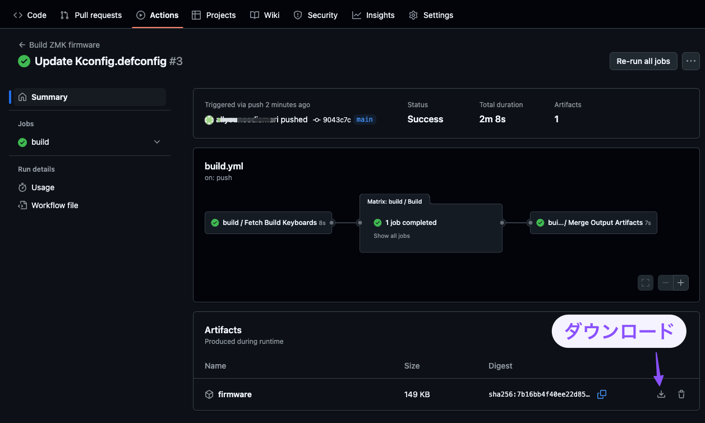Click the sha256 digest text
The image size is (705, 423).
tap(540, 394)
